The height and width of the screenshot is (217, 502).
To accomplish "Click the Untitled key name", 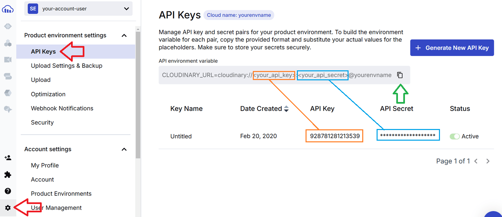I will pyautogui.click(x=181, y=136).
